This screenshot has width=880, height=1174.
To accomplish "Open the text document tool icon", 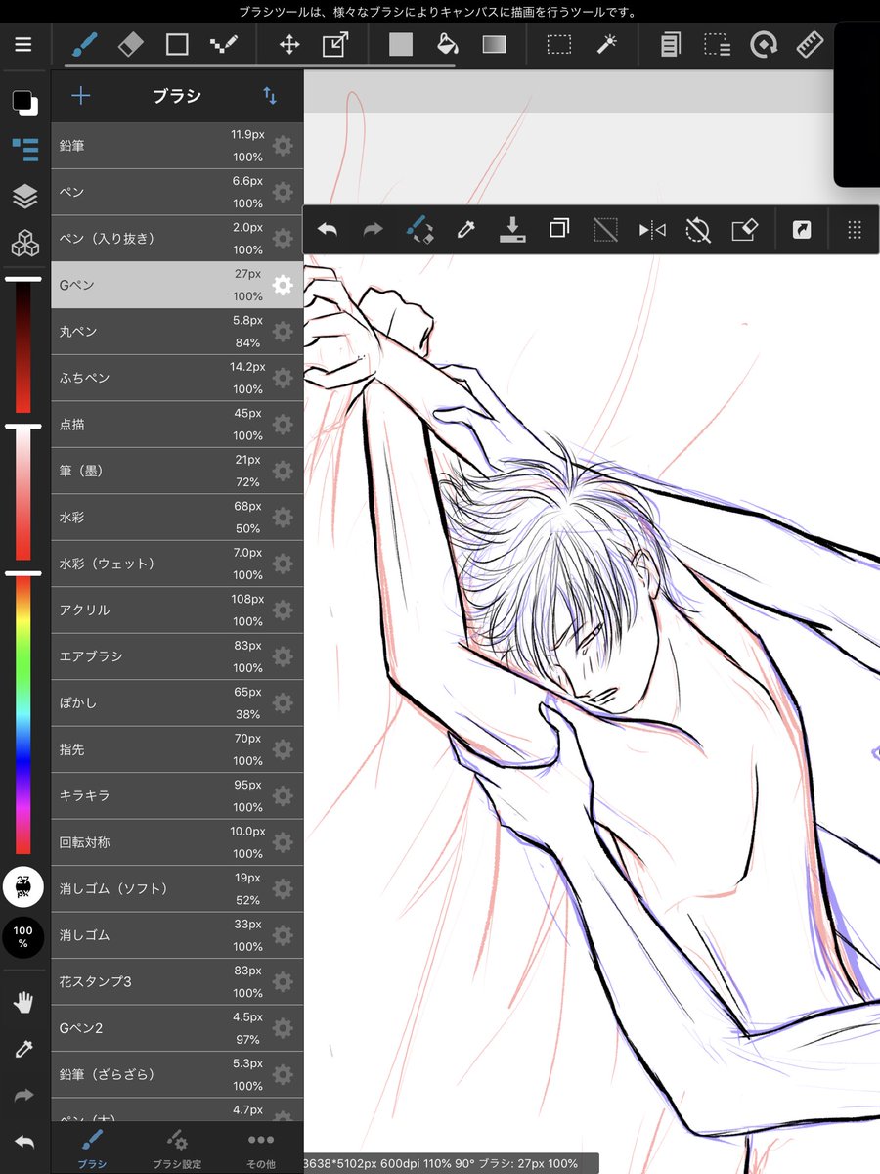I will pyautogui.click(x=671, y=45).
